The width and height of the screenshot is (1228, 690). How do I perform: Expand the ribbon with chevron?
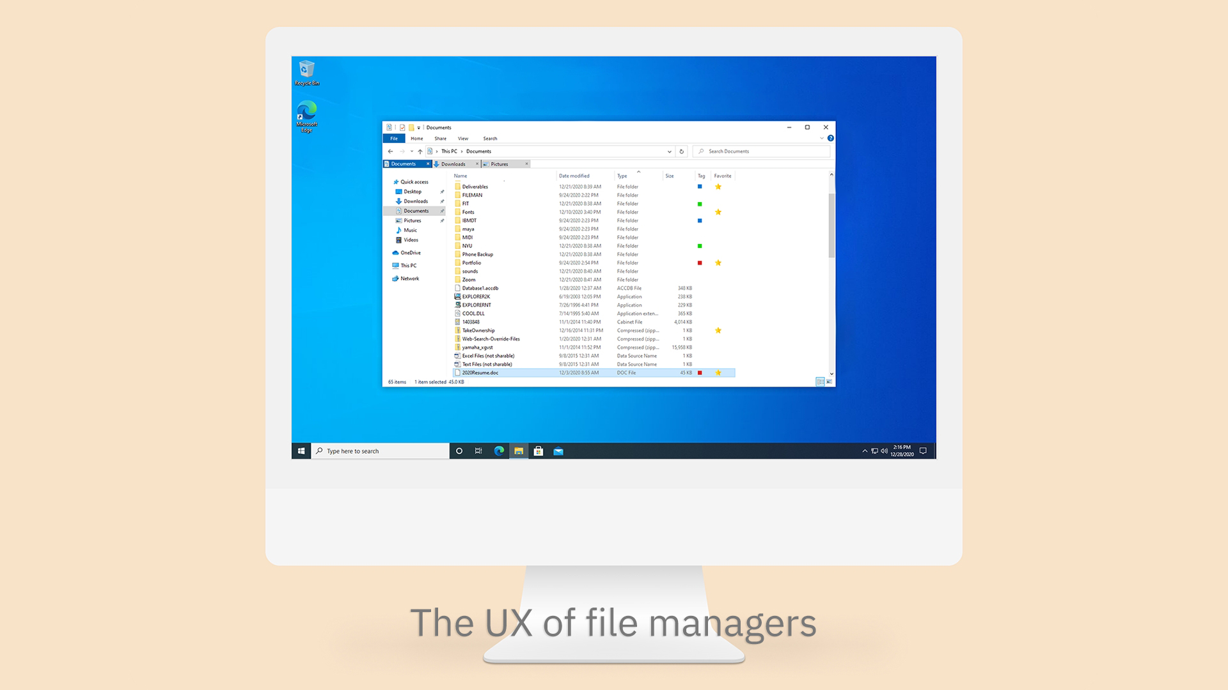coord(821,138)
